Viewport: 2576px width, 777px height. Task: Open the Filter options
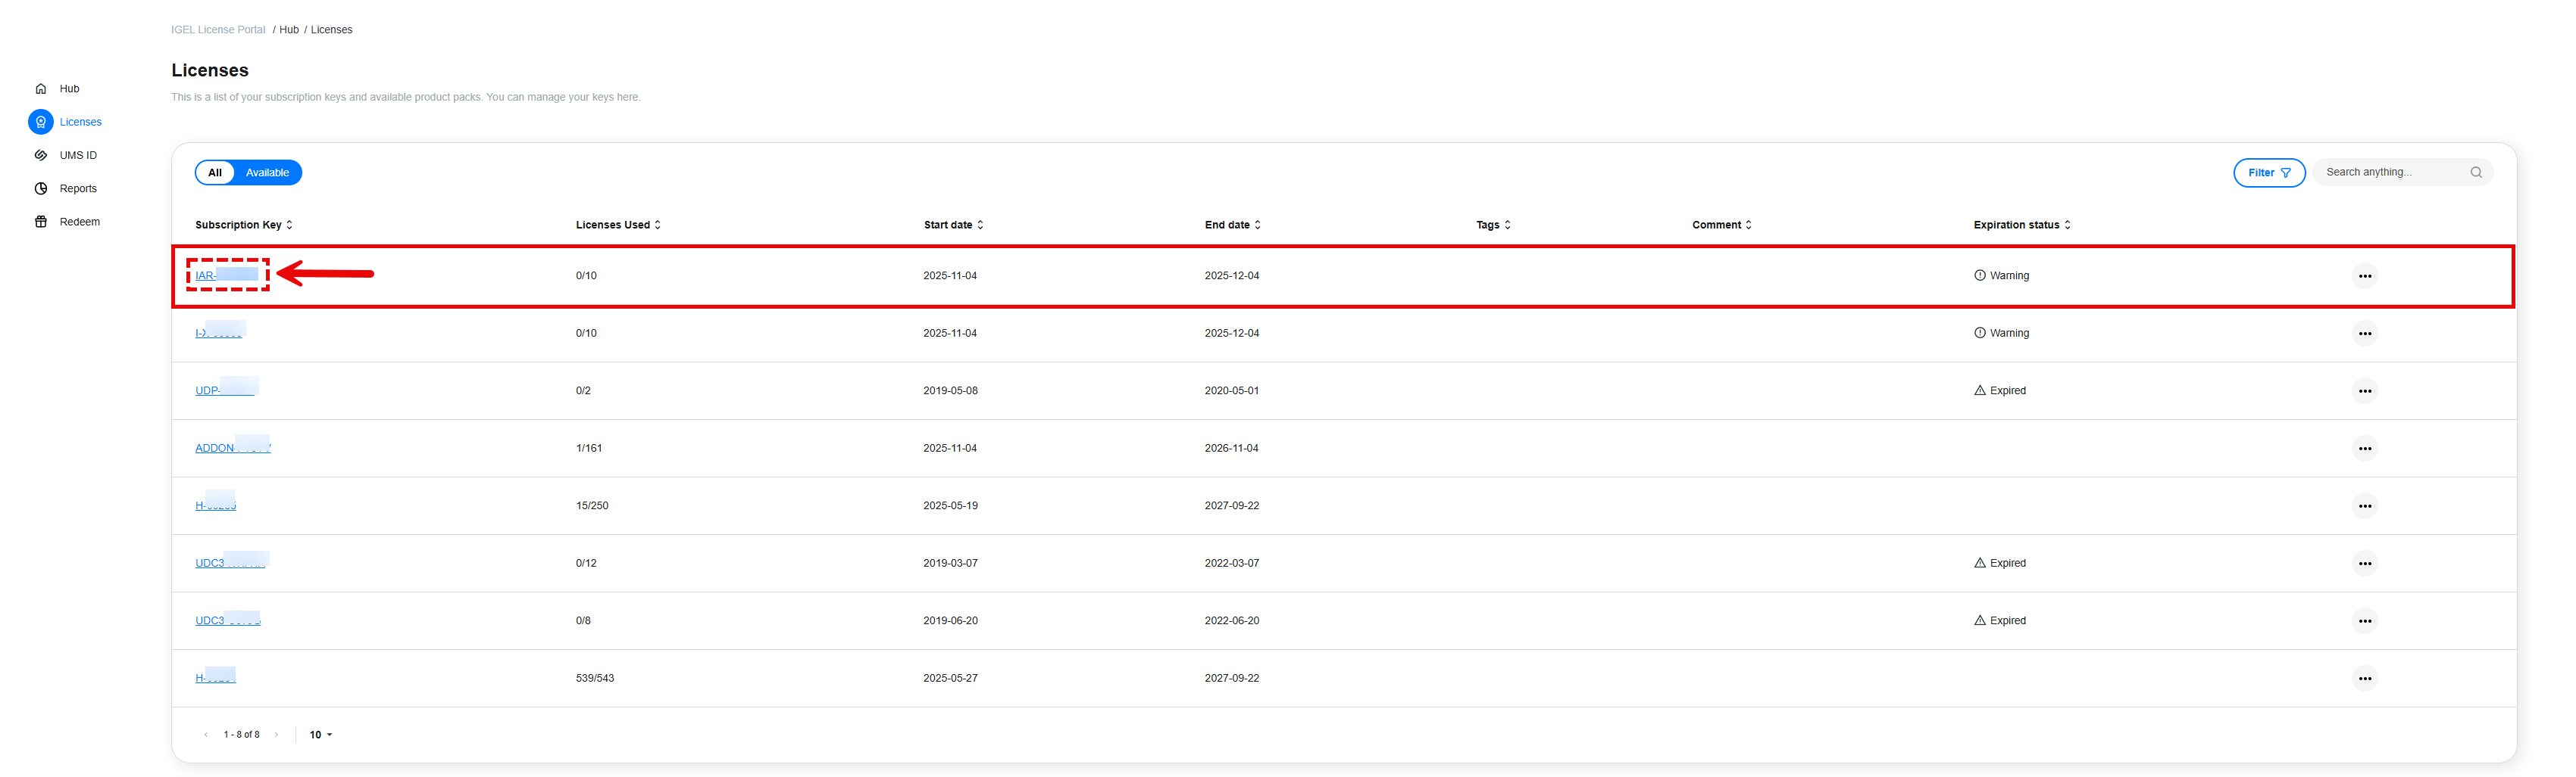coord(2268,172)
